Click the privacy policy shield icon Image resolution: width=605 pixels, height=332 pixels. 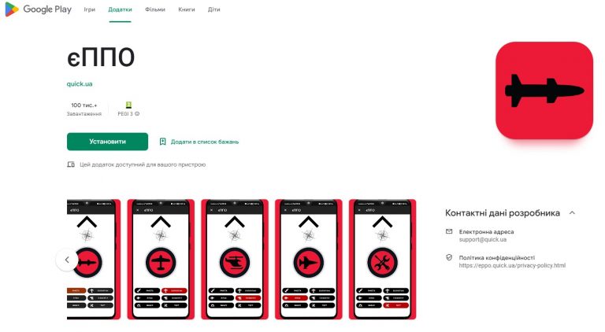click(x=449, y=257)
